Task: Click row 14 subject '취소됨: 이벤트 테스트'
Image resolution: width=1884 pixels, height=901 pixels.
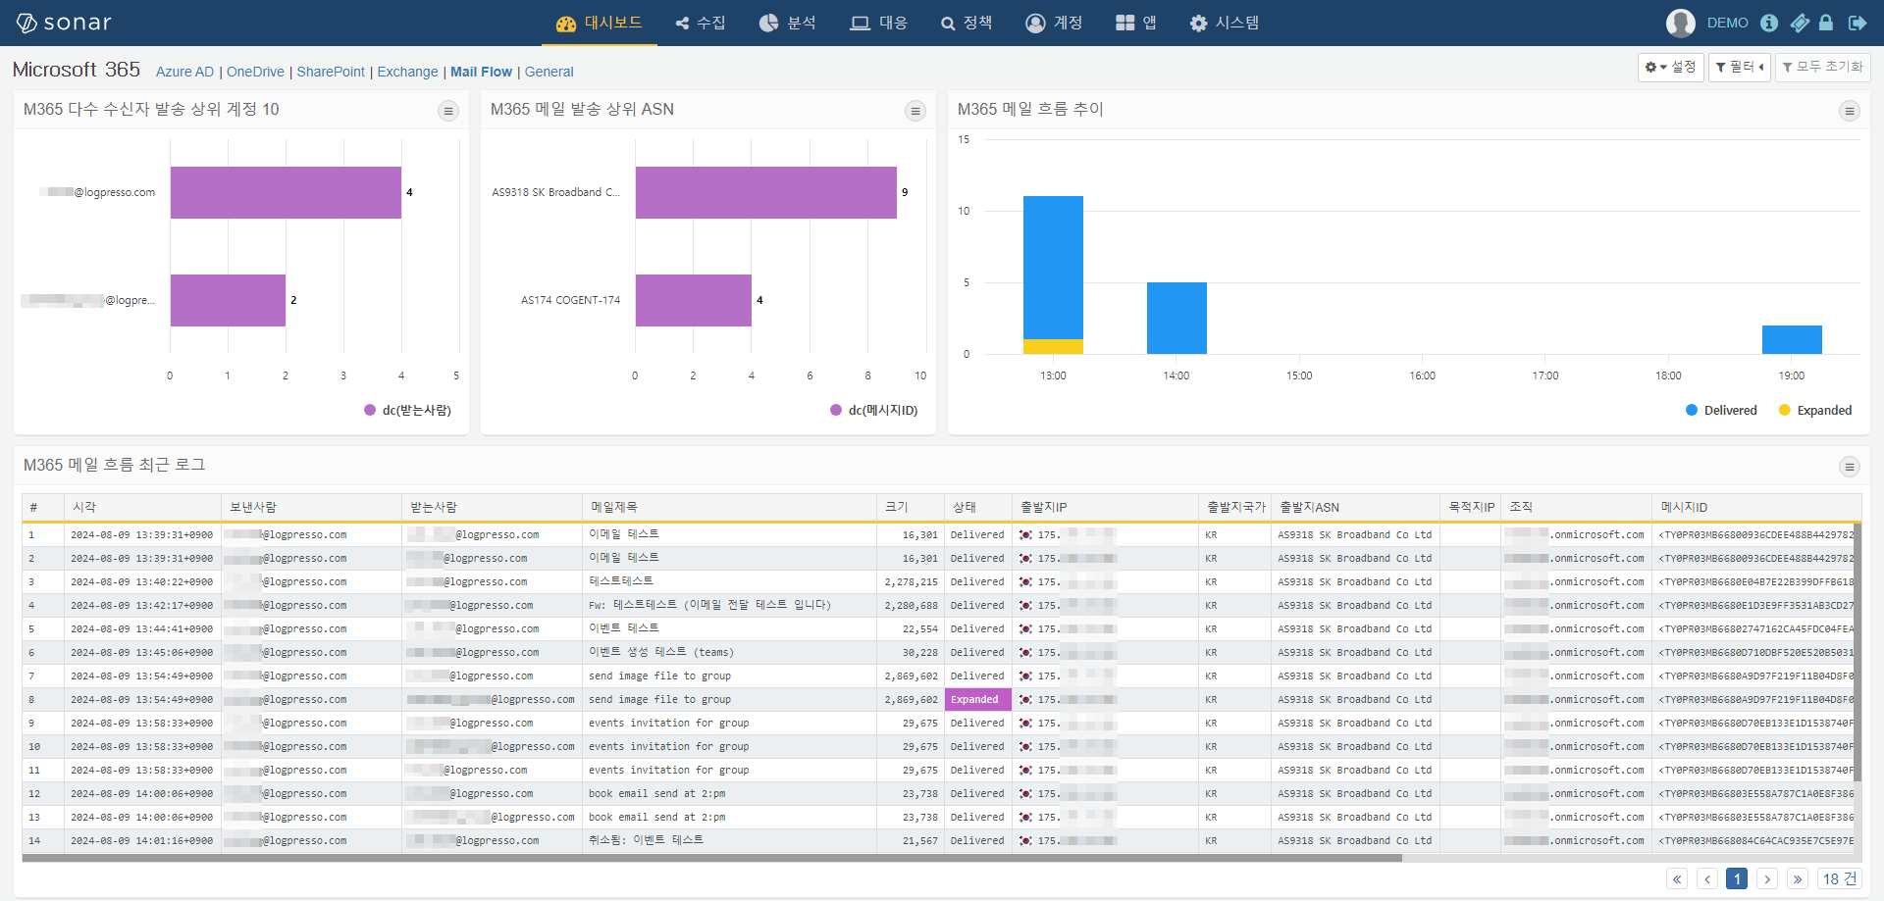Action: pyautogui.click(x=646, y=840)
